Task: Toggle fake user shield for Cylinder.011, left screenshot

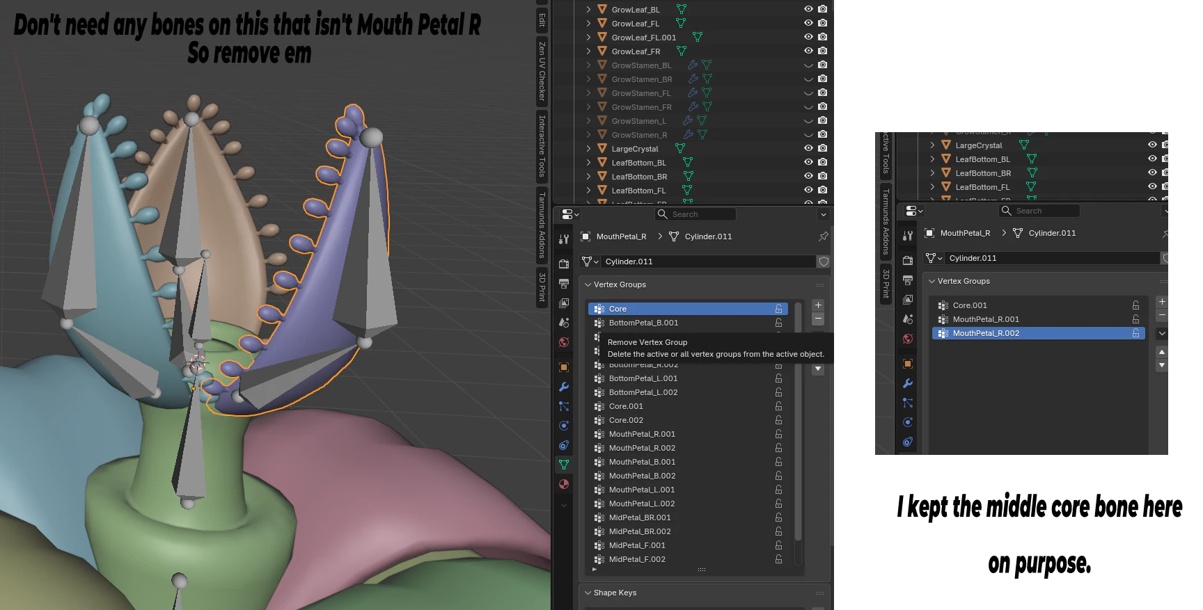Action: click(x=824, y=262)
